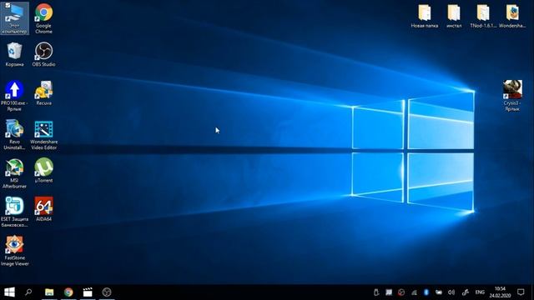Open the Windows Start menu

[9, 292]
